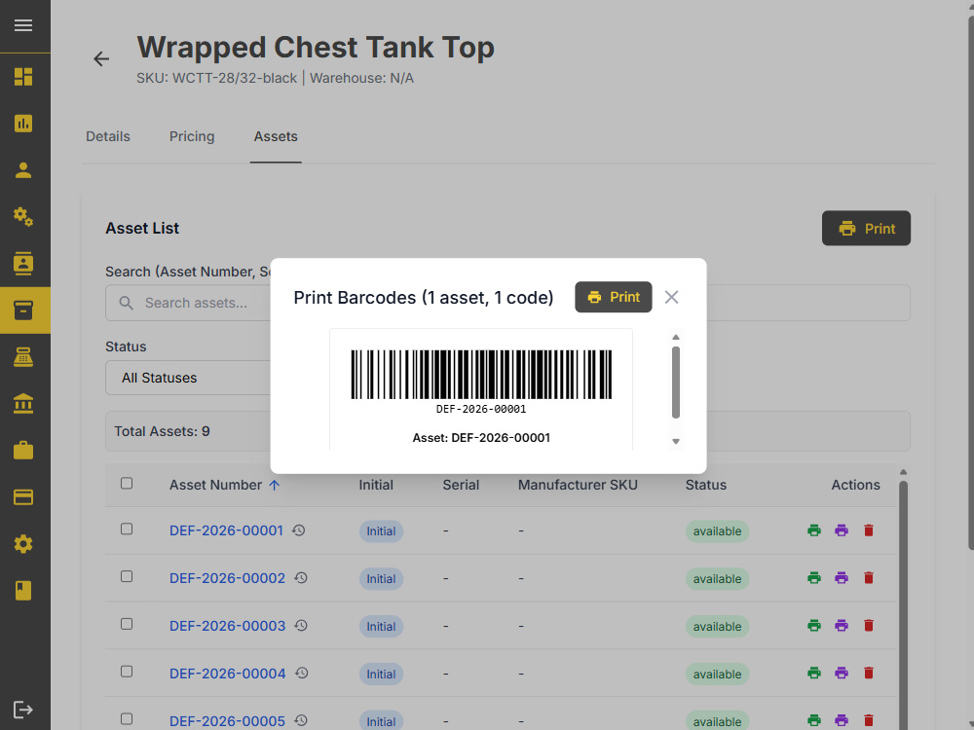The height and width of the screenshot is (730, 974).
Task: Open the inventory box sidebar icon
Action: (23, 310)
